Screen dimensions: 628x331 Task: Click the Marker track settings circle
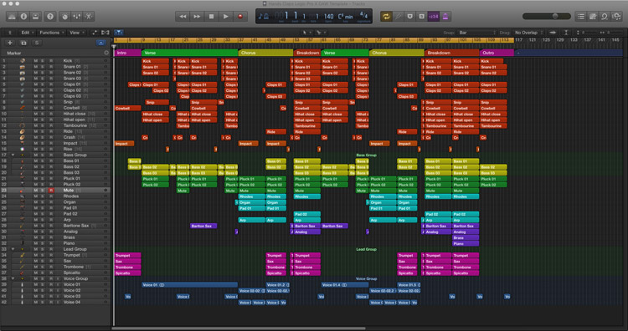pos(106,53)
